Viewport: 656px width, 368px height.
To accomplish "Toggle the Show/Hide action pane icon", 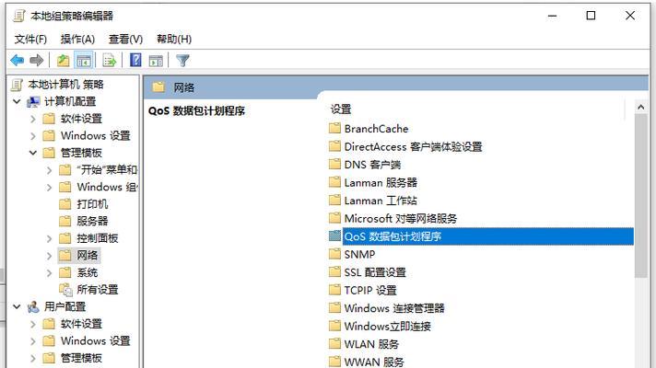I will click(x=156, y=61).
